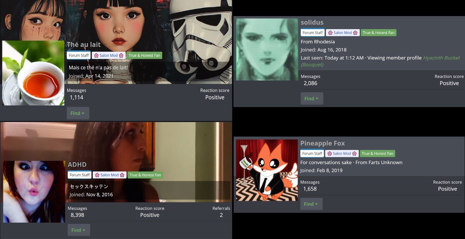
Task: Click Salon Mod flower badge on solidus card
Action: click(x=343, y=33)
